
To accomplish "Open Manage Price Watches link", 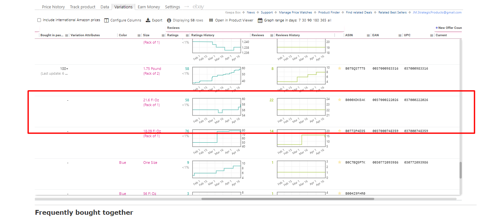I will coord(295,13).
